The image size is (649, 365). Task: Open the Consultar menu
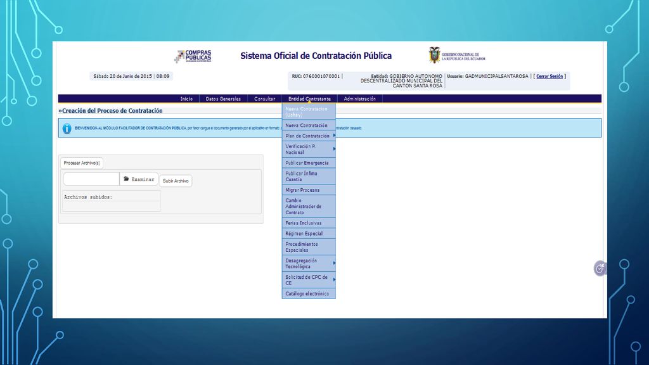click(x=264, y=99)
